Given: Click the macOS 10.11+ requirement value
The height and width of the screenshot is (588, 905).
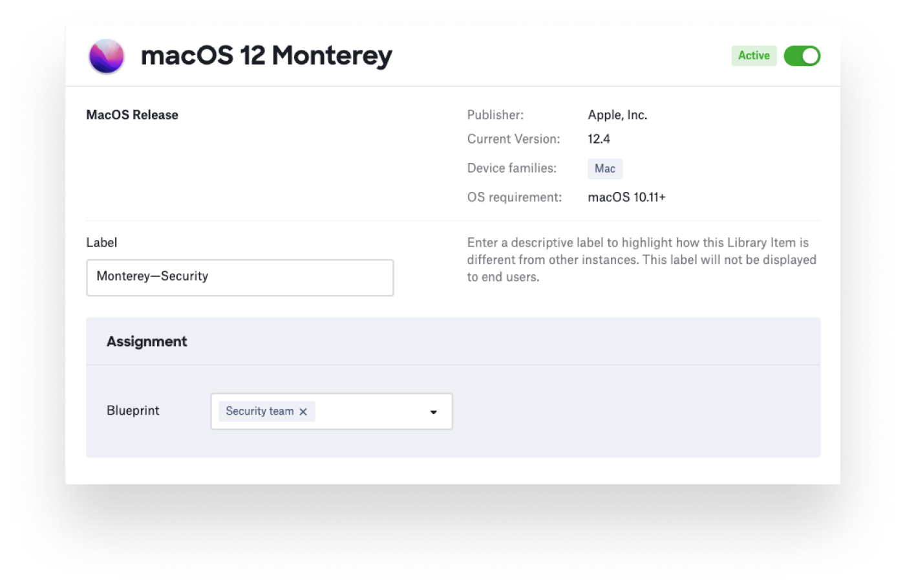Looking at the screenshot, I should click(626, 197).
